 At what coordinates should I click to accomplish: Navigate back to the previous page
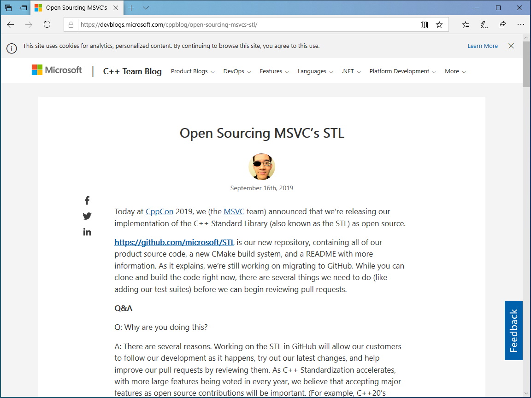(x=10, y=25)
